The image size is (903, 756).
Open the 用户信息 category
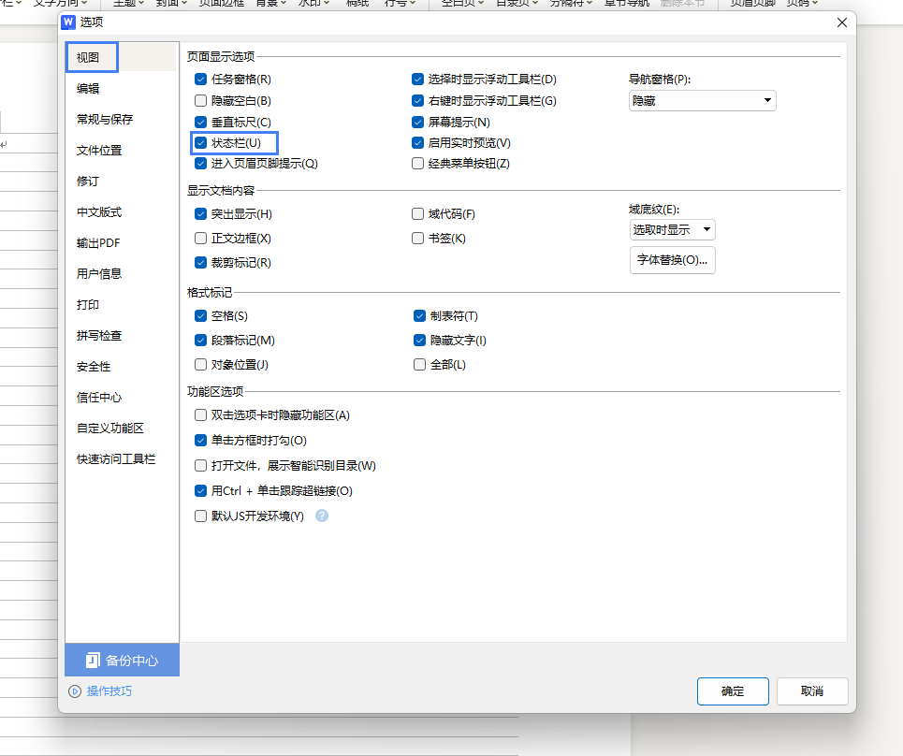99,273
